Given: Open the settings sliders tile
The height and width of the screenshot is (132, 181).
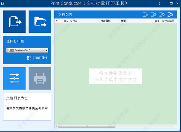Looking at the screenshot, I should pyautogui.click(x=14, y=78).
